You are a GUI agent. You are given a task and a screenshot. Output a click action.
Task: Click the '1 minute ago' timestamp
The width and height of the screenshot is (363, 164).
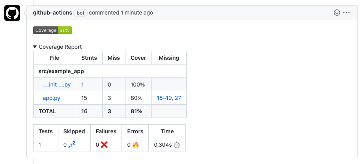[x=137, y=13]
